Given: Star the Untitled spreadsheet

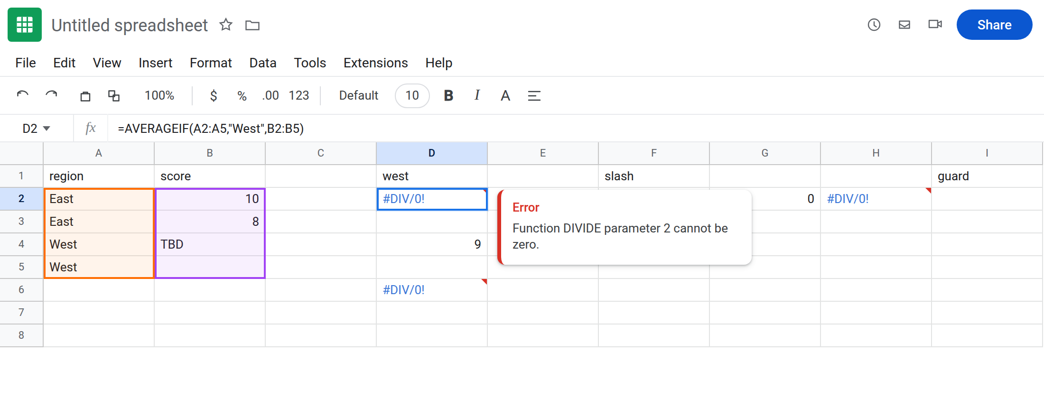Looking at the screenshot, I should click(226, 25).
